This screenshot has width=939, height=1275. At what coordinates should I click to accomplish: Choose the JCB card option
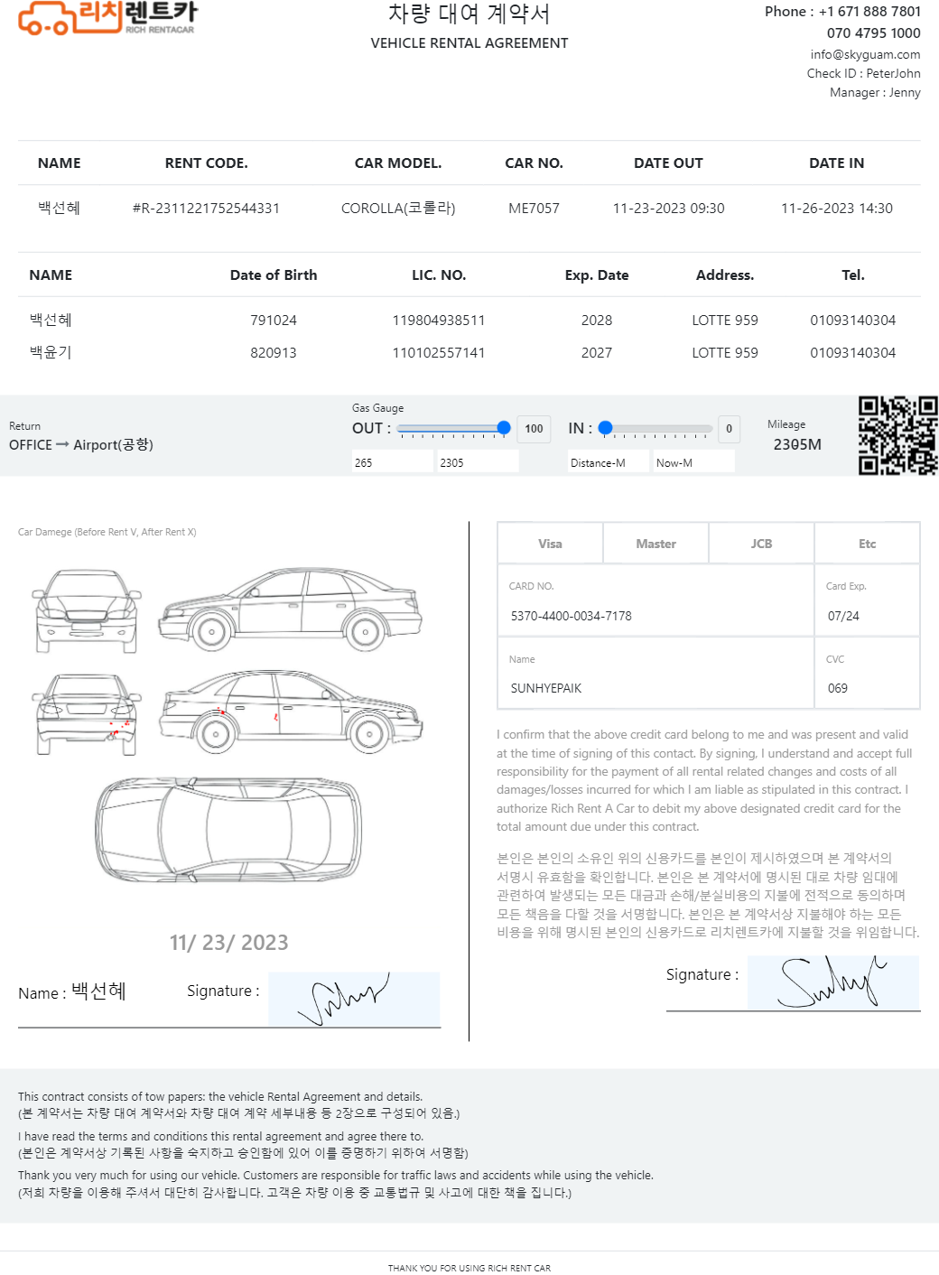point(761,544)
